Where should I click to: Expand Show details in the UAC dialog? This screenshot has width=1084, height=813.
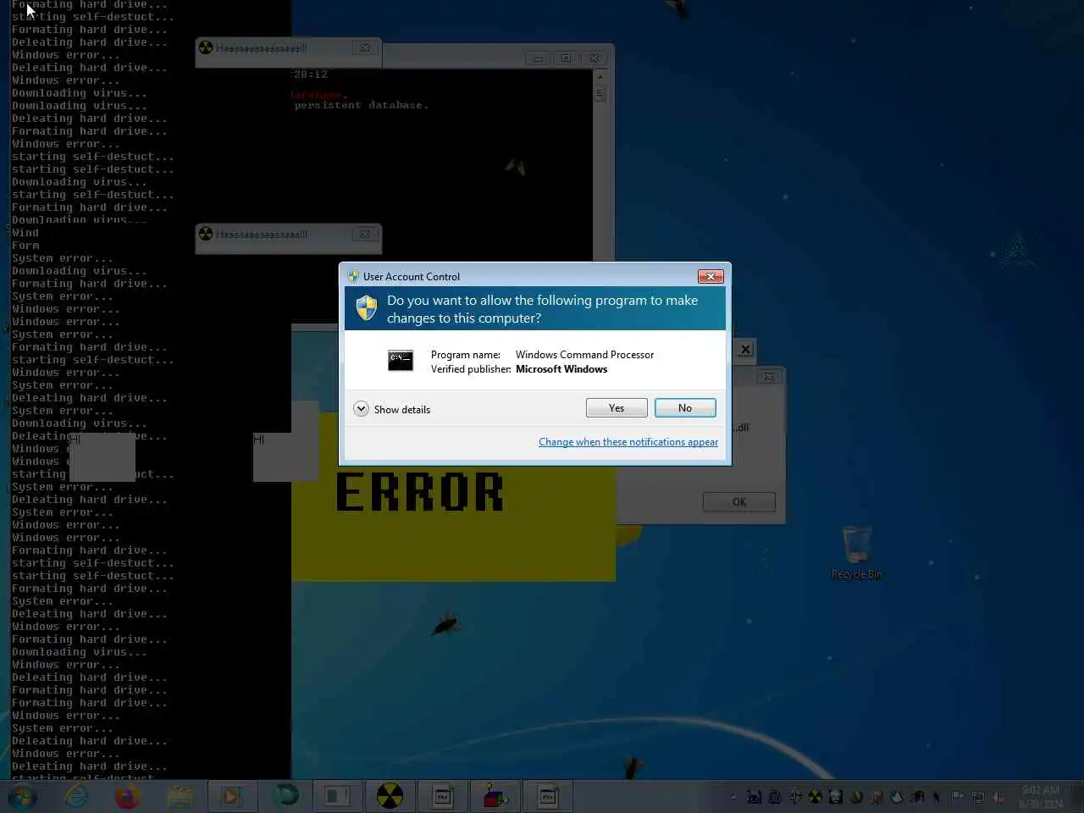click(x=392, y=409)
